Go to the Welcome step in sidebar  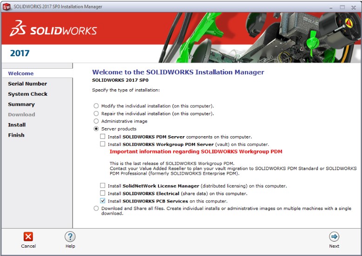pyautogui.click(x=21, y=73)
